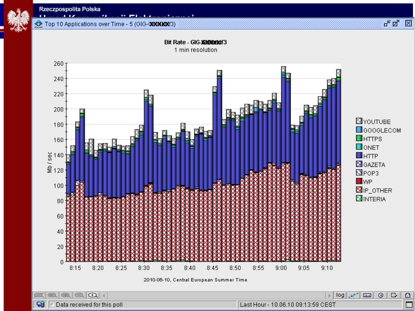
Task: Click the YOUTUBE legend swatch
Action: 359,121
